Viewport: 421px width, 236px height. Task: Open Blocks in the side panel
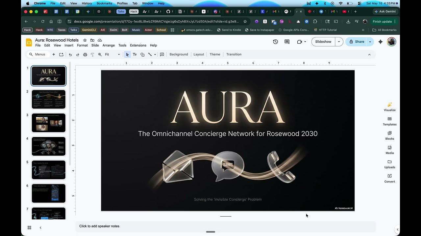click(x=390, y=135)
